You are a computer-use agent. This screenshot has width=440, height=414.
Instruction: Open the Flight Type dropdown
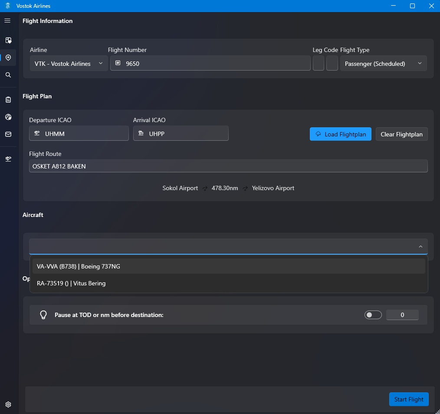pos(383,63)
